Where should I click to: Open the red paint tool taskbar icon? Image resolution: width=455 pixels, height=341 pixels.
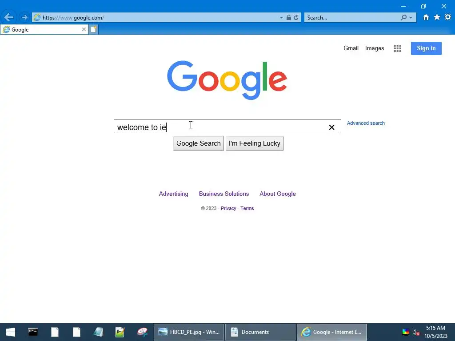coord(142,332)
